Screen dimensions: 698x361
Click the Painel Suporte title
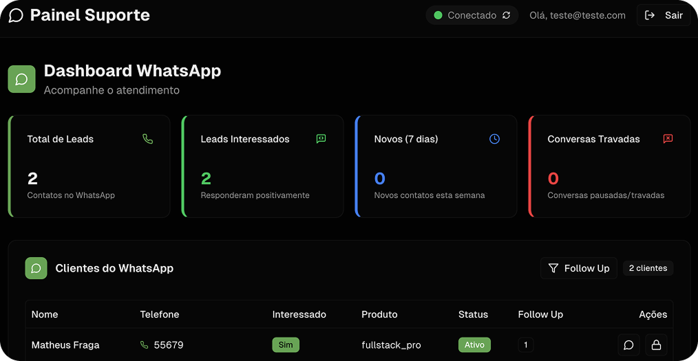pos(90,16)
